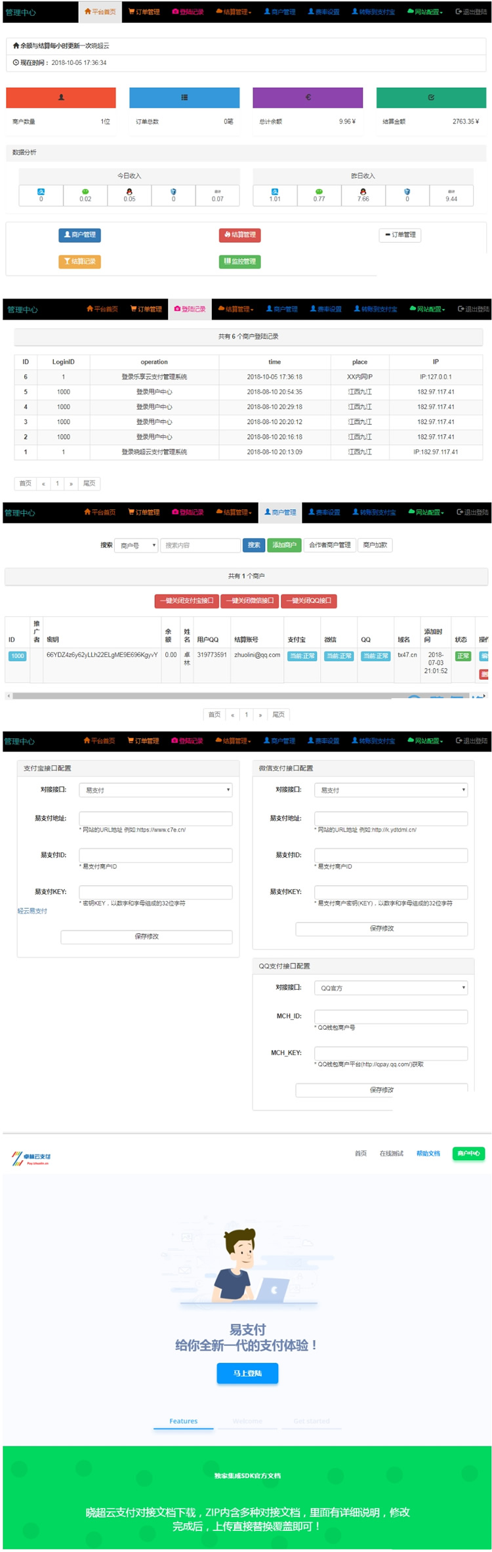This screenshot has height=1552, width=492.
Task: Toggle the 微信 当前:正常 status for merchant 1000
Action: (x=339, y=656)
